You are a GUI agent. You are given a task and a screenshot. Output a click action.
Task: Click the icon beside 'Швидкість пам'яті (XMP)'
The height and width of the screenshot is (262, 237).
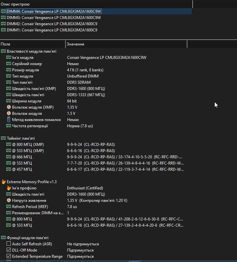click(x=9, y=88)
